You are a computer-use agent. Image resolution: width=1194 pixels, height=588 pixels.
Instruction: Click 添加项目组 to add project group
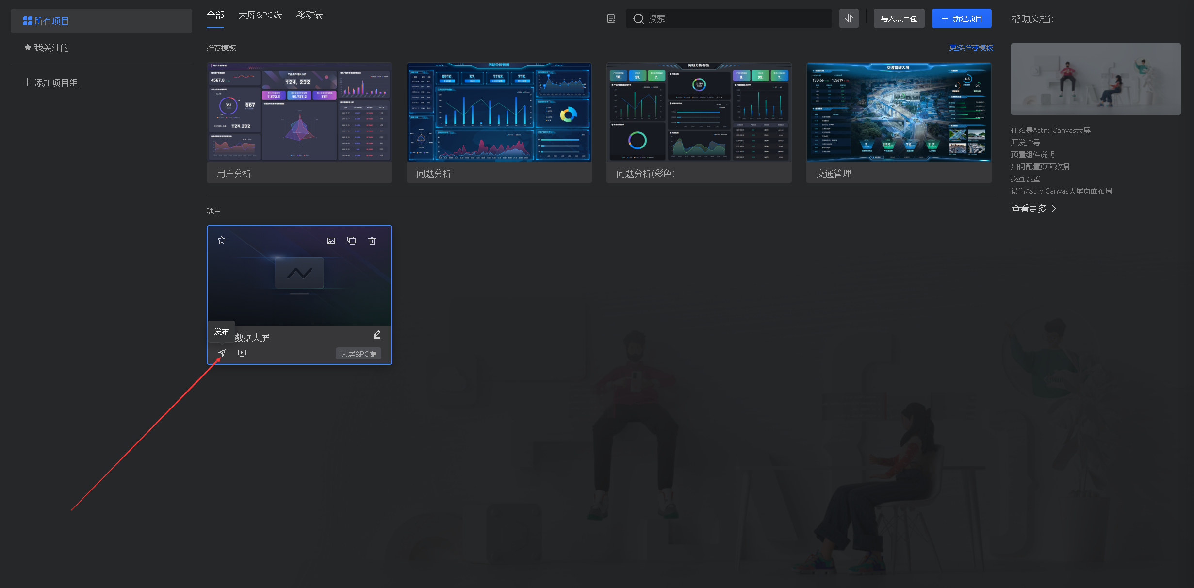pyautogui.click(x=51, y=82)
